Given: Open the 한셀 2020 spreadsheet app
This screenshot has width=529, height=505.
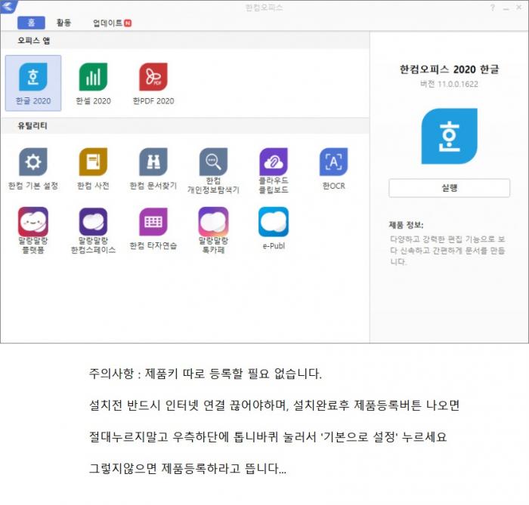Looking at the screenshot, I should point(93,77).
